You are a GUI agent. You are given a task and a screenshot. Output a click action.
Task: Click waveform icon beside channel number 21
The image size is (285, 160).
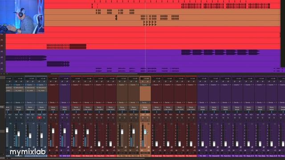click(x=240, y=150)
